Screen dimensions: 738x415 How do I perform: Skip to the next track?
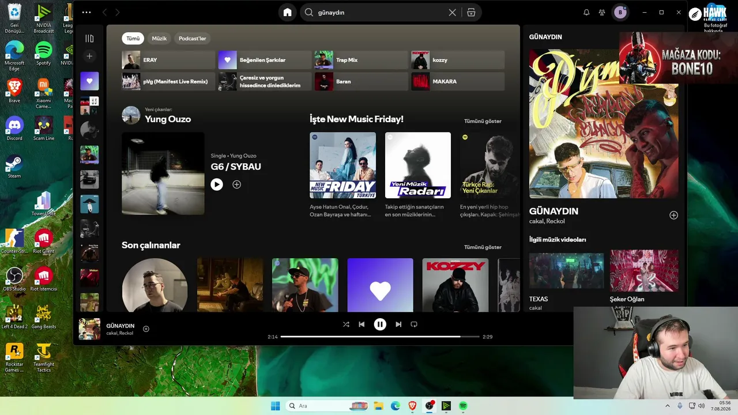coord(398,325)
